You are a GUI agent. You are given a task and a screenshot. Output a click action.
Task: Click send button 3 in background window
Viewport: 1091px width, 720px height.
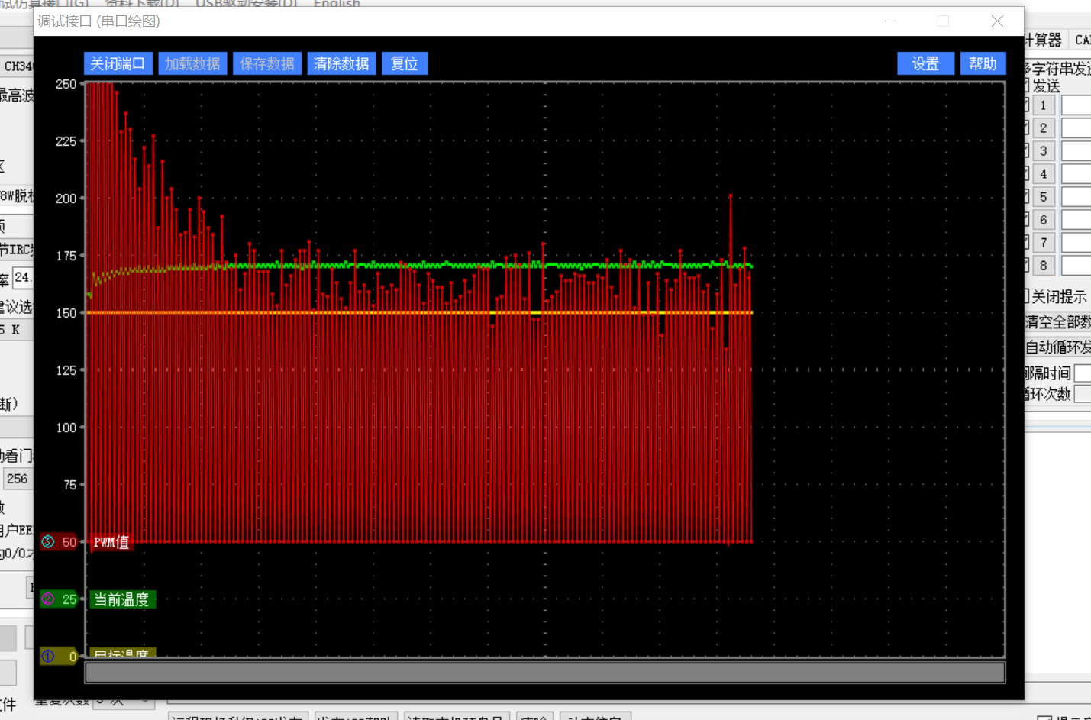(1043, 151)
